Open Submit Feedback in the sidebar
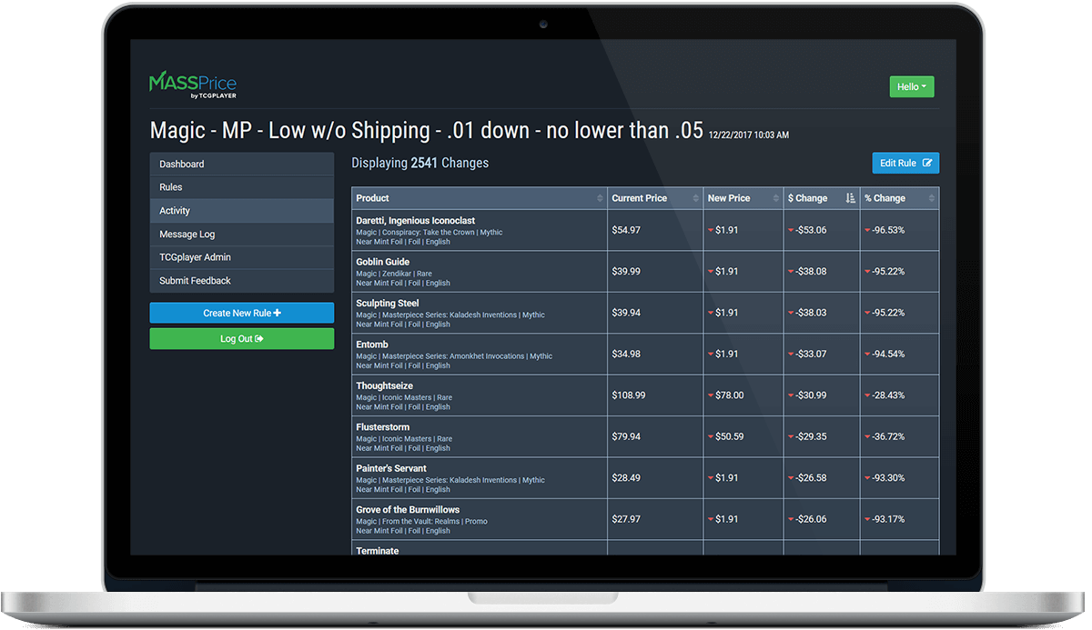Viewport: 1092px width, 630px height. 242,281
